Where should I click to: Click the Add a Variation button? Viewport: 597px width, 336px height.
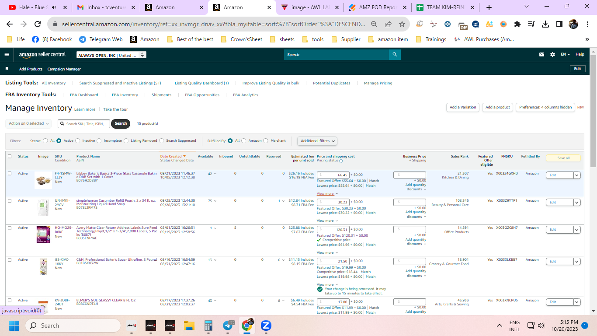coord(463,107)
